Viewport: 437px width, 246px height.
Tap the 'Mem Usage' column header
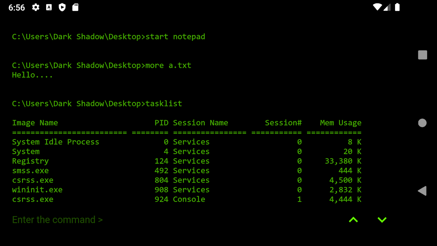[341, 123]
